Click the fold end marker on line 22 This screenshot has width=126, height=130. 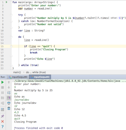click(x=11, y=68)
